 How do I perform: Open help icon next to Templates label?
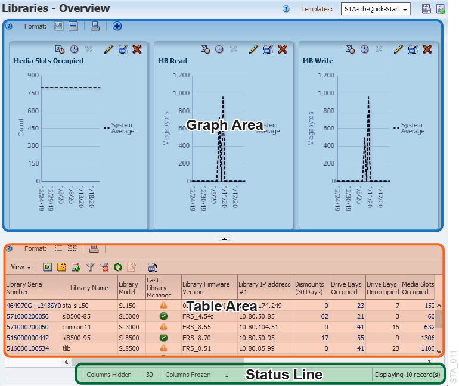[x=286, y=9]
